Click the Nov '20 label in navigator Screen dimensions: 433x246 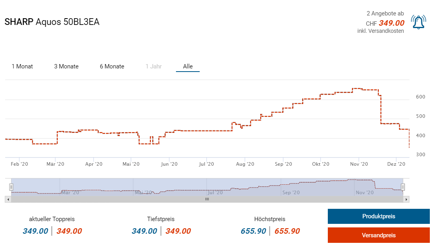click(x=365, y=193)
